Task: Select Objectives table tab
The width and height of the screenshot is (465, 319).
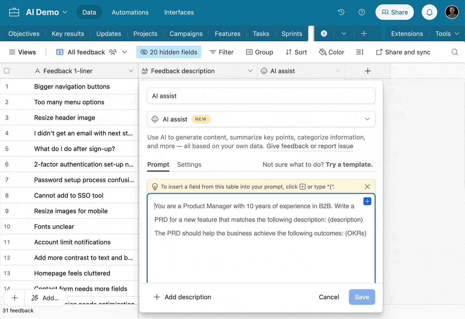Action: (24, 34)
